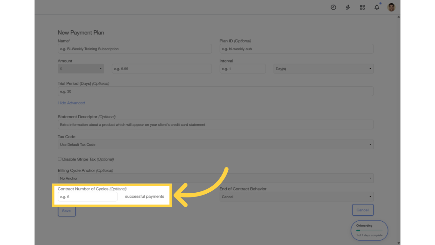435x245 pixels.
Task: Click the lightning bolt quick actions icon
Action: (347, 7)
